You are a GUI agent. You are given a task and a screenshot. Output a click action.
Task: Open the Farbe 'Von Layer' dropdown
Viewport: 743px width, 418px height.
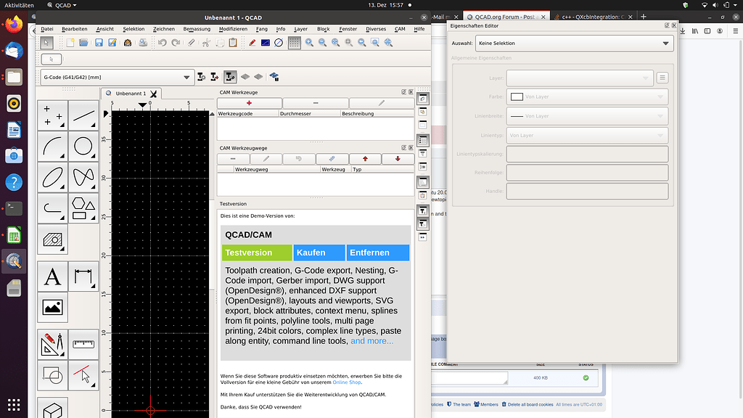coord(587,97)
